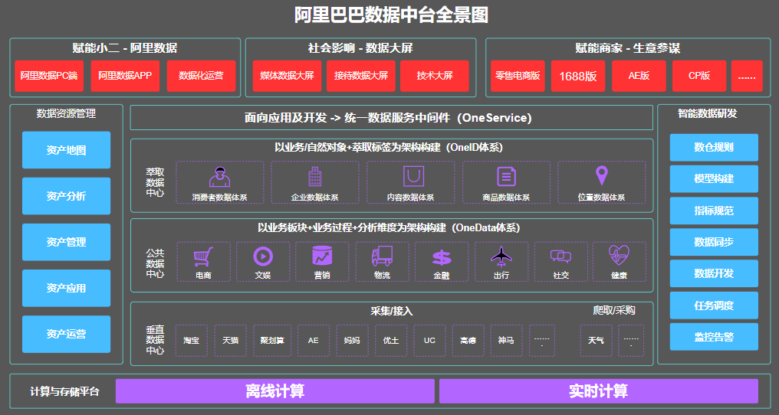Screen dimensions: 779x415
Task: Click the consumer data system person icon
Action: point(219,177)
